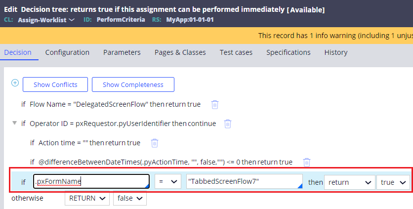Switch to the Parameters tab
The height and width of the screenshot is (209, 413).
point(122,52)
